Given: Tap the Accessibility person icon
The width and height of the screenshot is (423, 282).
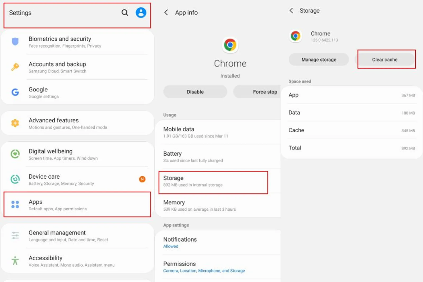Looking at the screenshot, I should (x=15, y=261).
